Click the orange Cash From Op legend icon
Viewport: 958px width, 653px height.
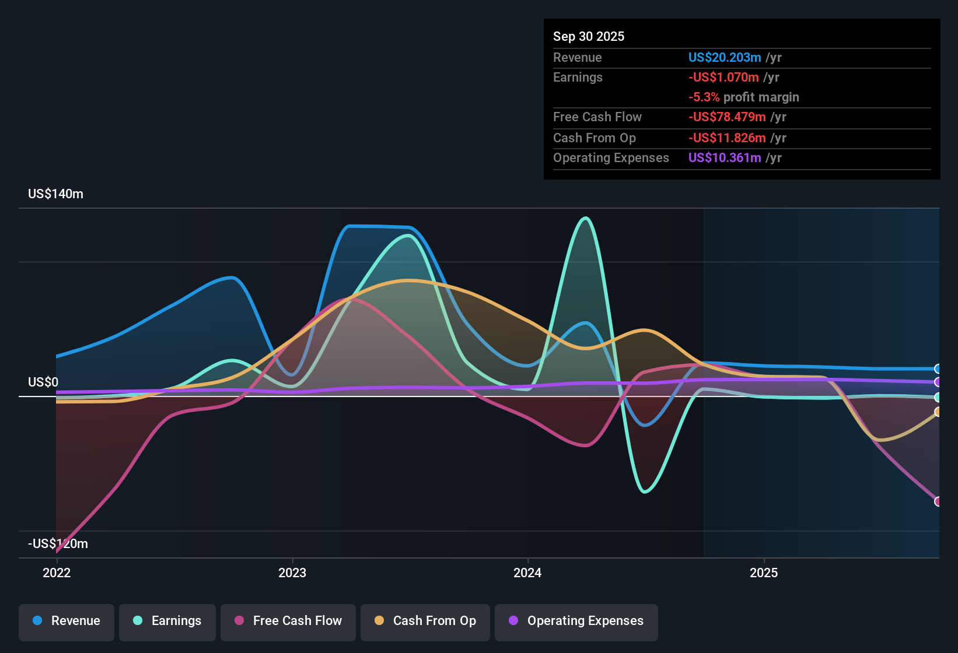tap(379, 621)
